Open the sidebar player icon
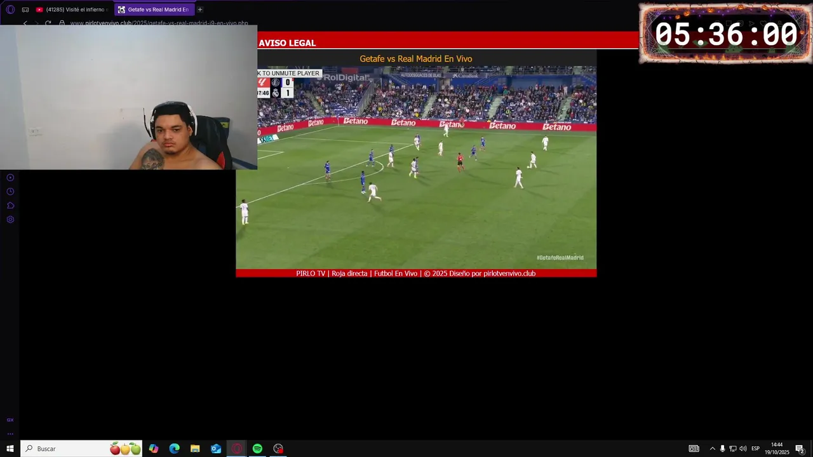The width and height of the screenshot is (813, 457). pos(10,178)
